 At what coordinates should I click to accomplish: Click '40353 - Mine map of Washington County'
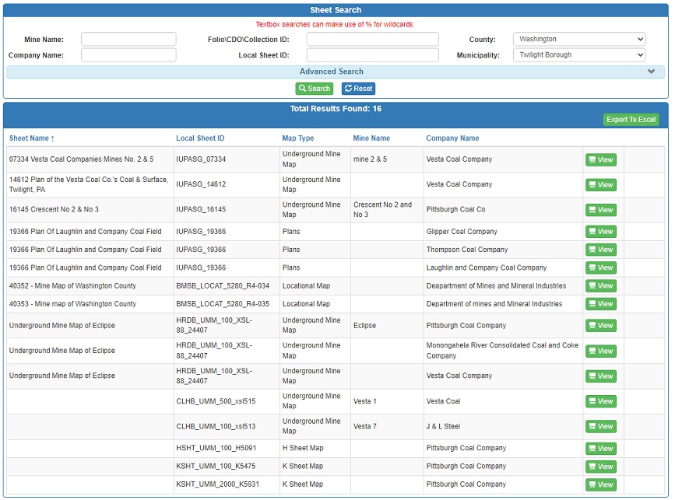point(72,304)
